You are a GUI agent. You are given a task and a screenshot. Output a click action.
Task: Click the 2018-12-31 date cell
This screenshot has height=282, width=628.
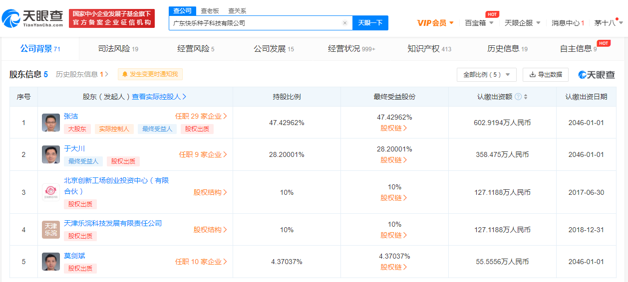586,230
